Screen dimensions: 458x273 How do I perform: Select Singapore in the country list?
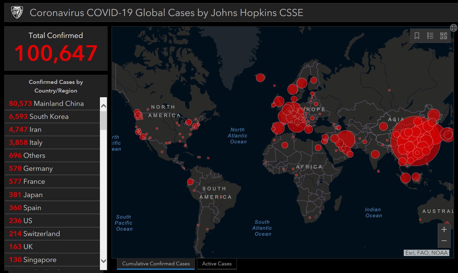coord(52,260)
